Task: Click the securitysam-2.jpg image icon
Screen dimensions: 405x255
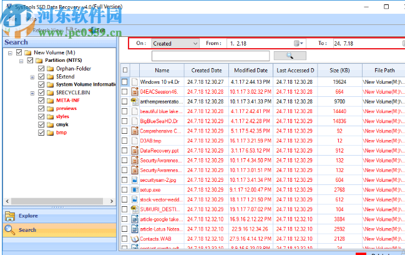Action: pyautogui.click(x=135, y=180)
